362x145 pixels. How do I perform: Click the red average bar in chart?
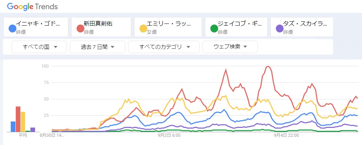(18, 119)
